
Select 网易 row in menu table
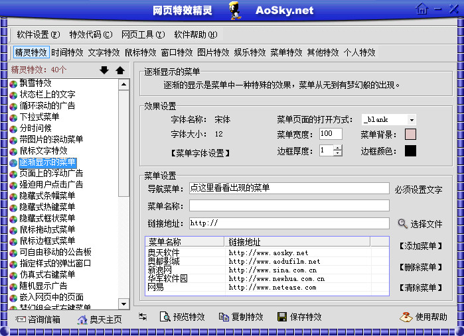pyautogui.click(x=267, y=287)
